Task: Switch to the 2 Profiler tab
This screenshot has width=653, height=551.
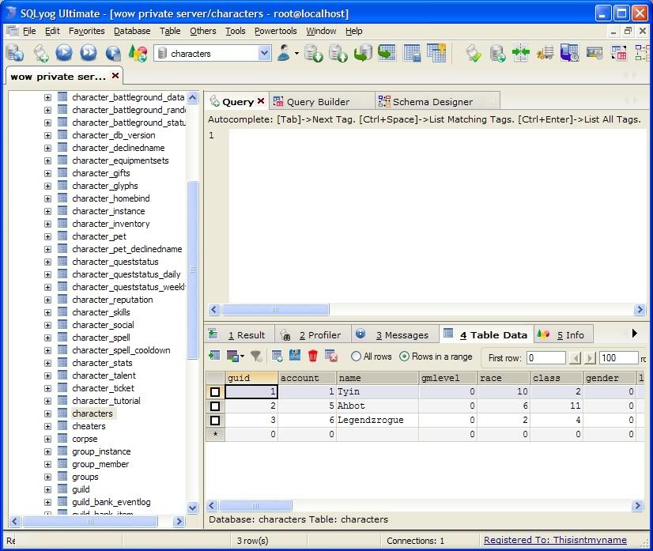Action: coord(312,334)
